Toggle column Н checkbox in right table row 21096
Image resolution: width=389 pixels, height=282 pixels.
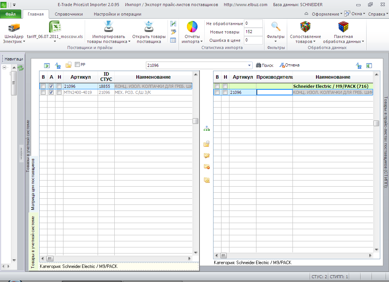point(225,92)
